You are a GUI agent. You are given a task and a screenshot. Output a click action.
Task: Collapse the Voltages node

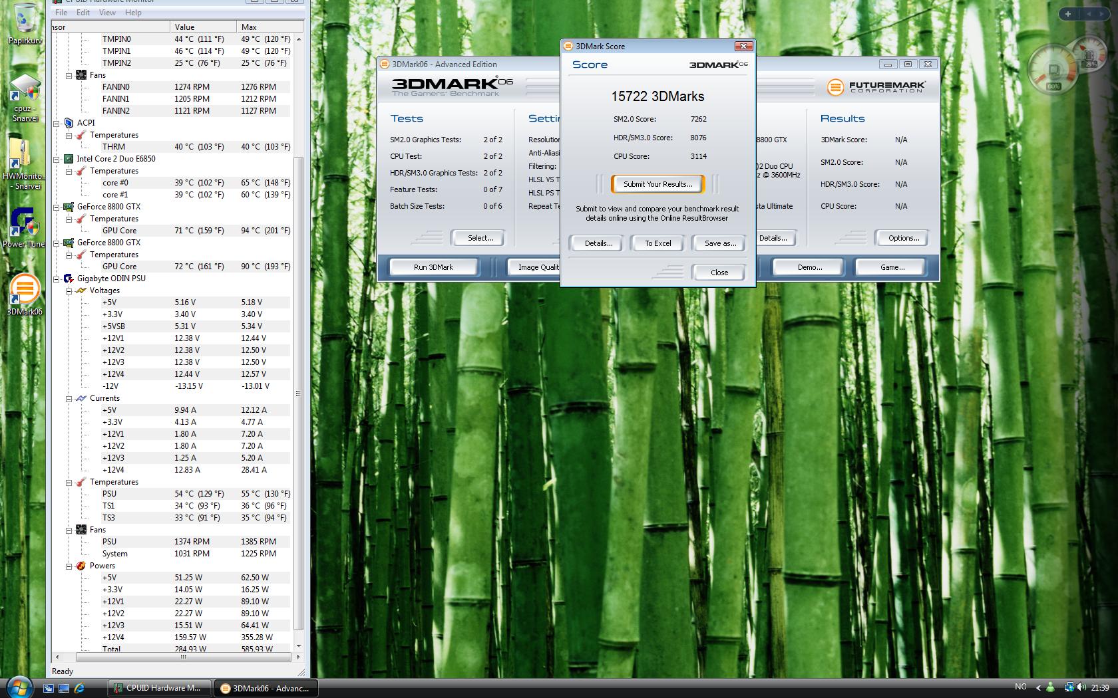(x=69, y=291)
